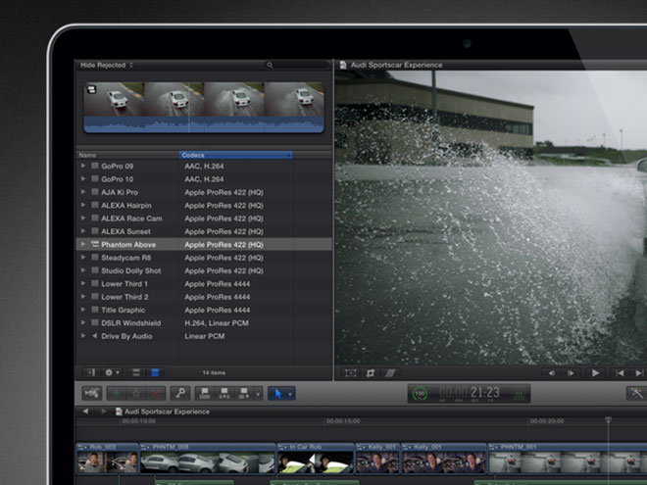Go forward in timeline history arrow

104,412
